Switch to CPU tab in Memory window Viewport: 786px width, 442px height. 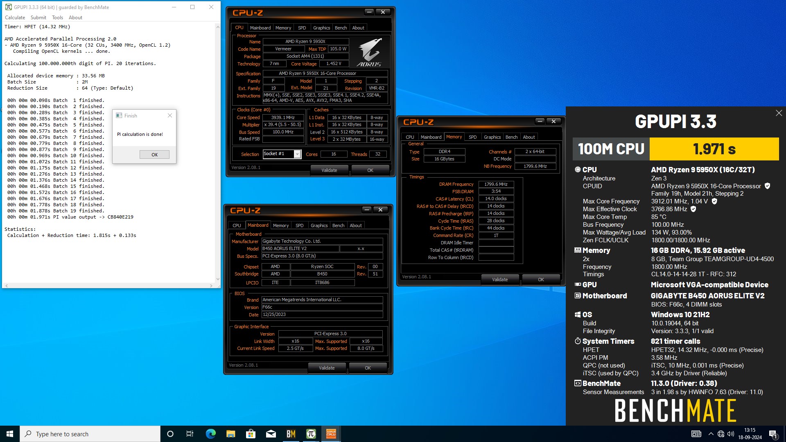click(x=410, y=137)
